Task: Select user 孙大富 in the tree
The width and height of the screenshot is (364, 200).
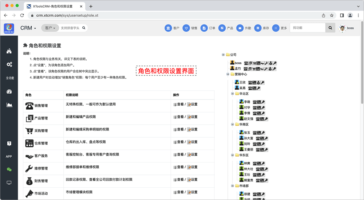Action: (249, 138)
